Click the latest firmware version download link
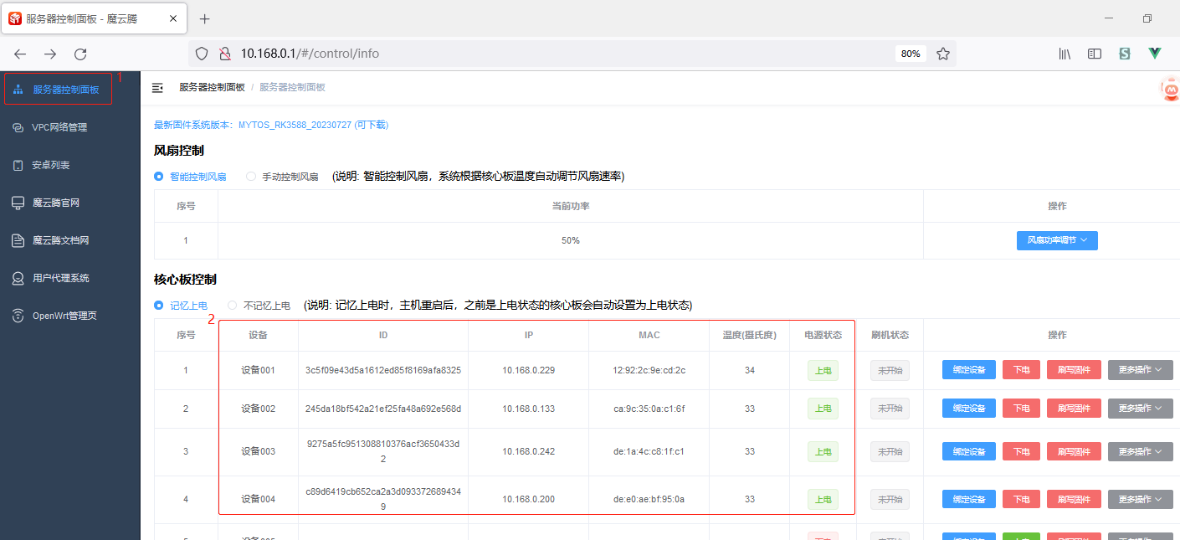 pyautogui.click(x=270, y=125)
